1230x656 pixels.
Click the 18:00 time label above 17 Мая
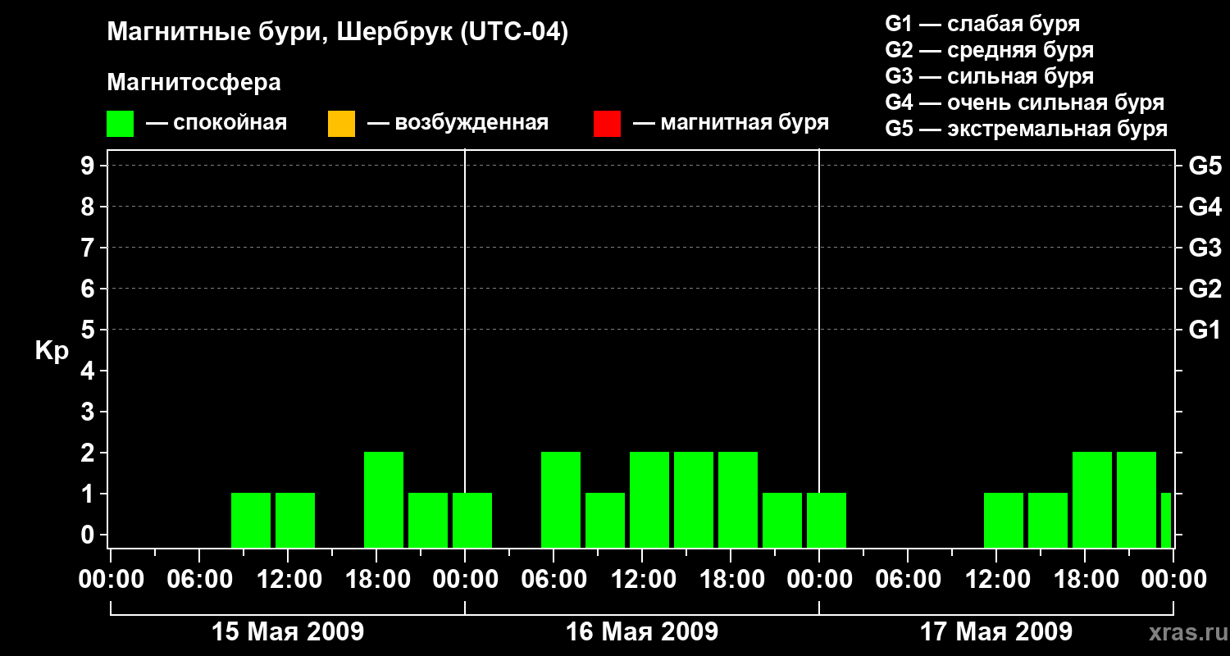pyautogui.click(x=1085, y=579)
